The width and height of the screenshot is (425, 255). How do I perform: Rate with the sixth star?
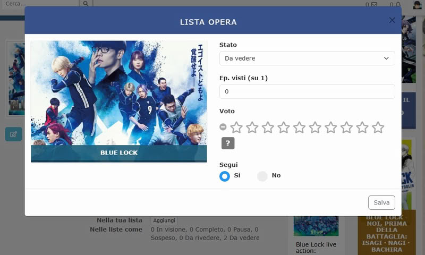[x=315, y=127]
